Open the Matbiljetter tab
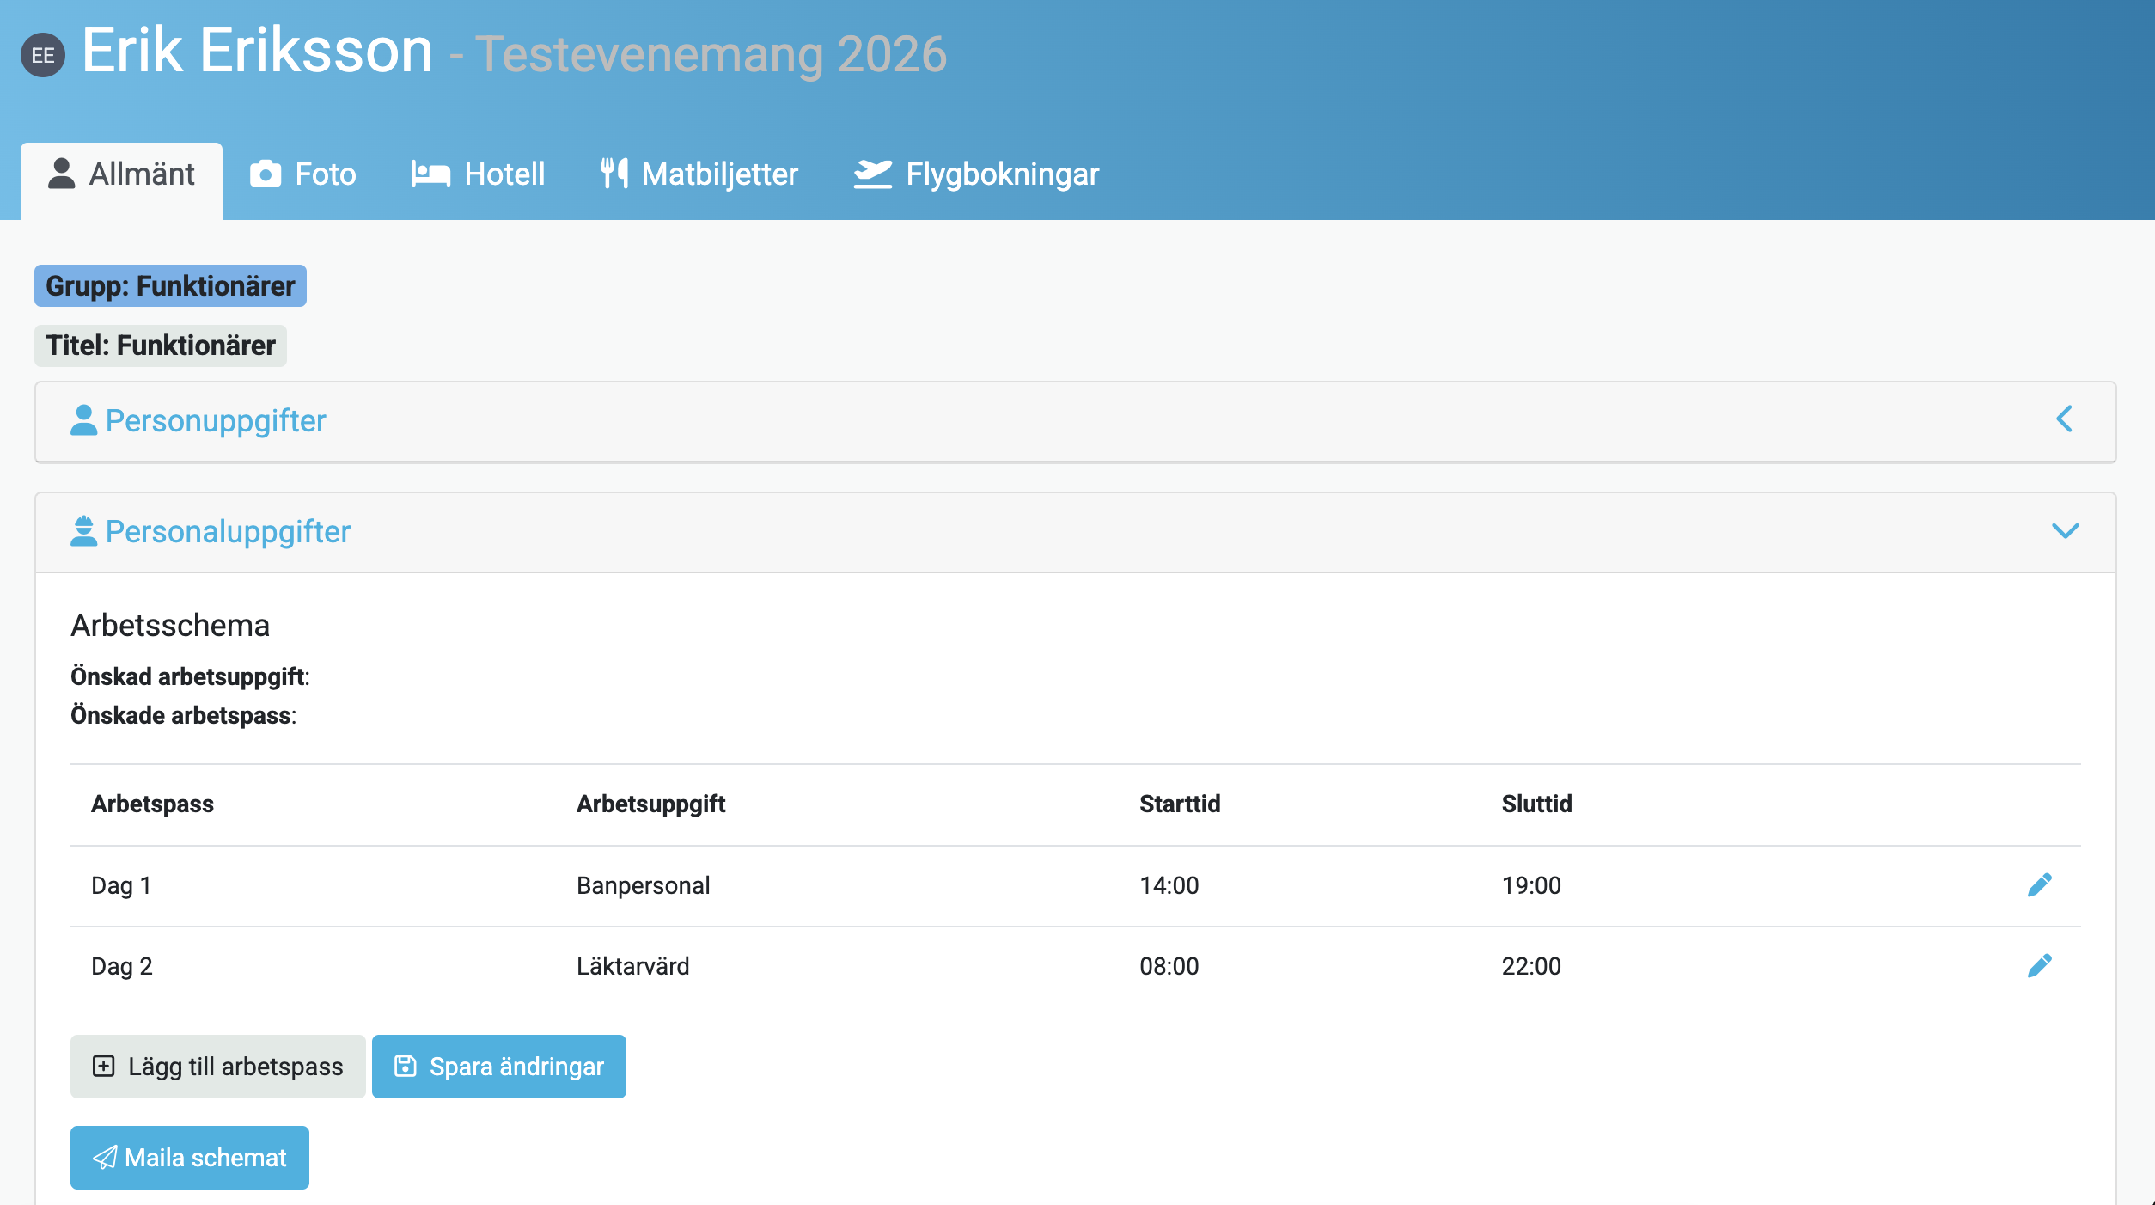This screenshot has height=1205, width=2155. pos(699,174)
